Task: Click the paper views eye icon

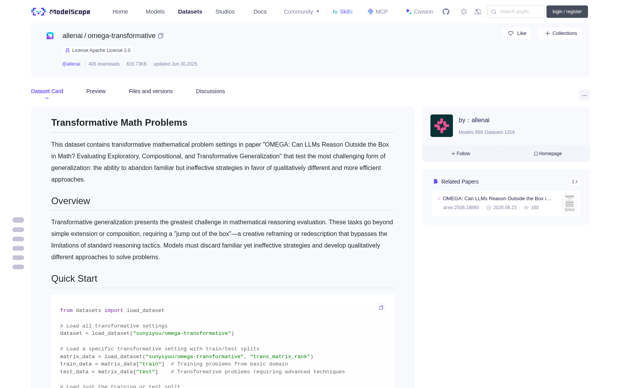Action: [x=526, y=208]
